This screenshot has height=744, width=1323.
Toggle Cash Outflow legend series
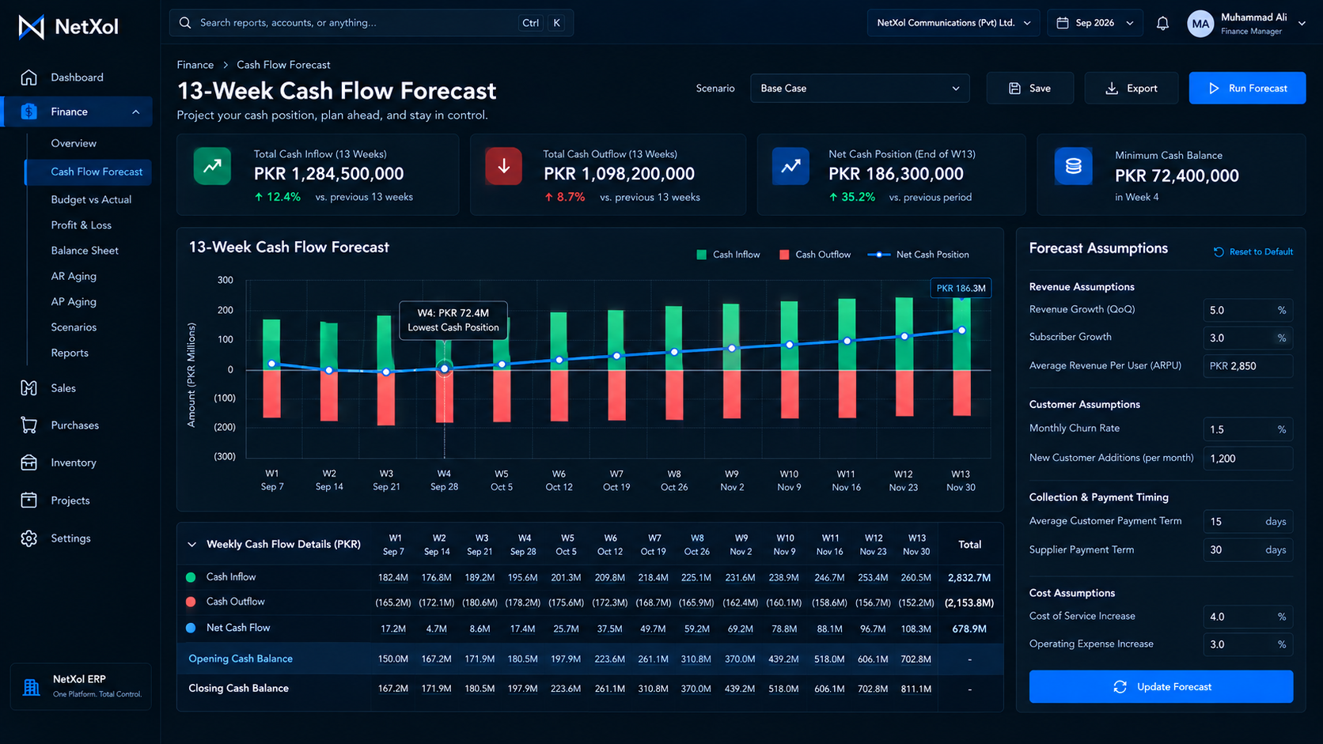tap(815, 255)
